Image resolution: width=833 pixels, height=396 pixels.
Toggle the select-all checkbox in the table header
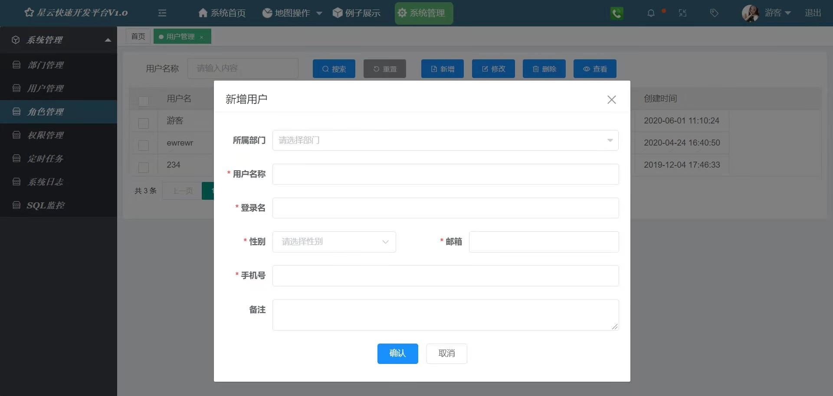tap(144, 101)
